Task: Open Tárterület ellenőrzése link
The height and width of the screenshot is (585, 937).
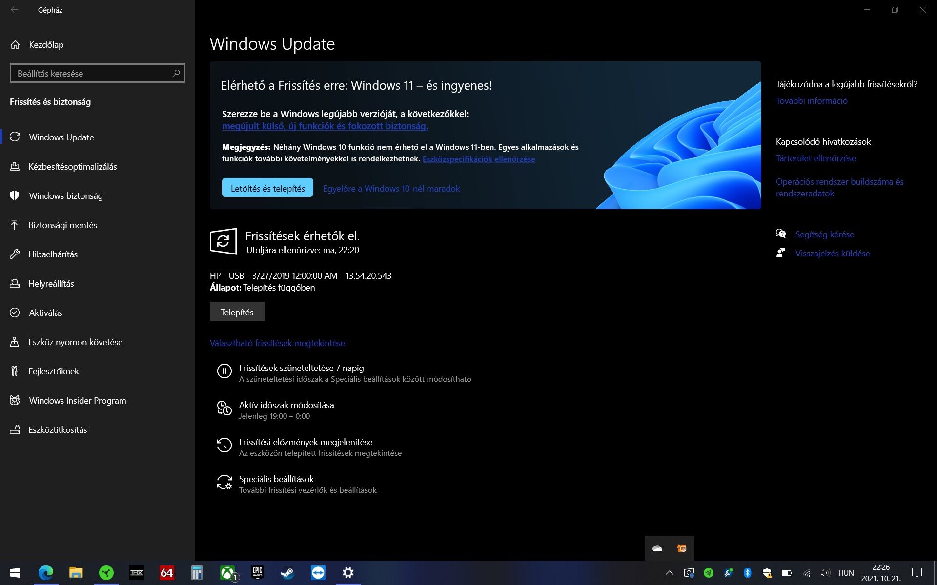Action: tap(815, 158)
